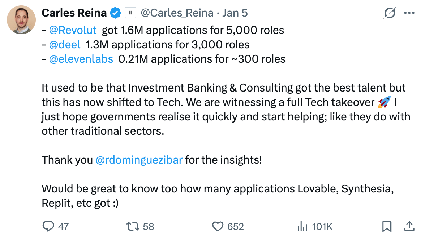The height and width of the screenshot is (240, 425).
Task: Click the Grok icon on the tweet
Action: pyautogui.click(x=389, y=13)
